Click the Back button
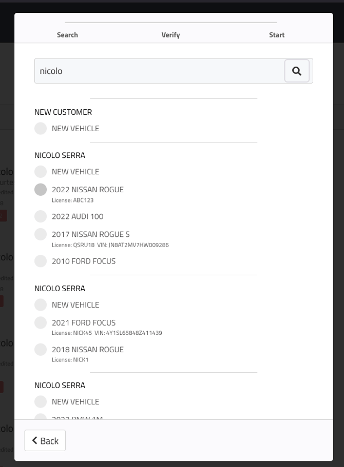344x467 pixels. pos(45,440)
